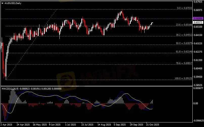Click the triangle arrow beside AUDUSD,Daily
Screen dimensions: 204x127
pos(3,3)
